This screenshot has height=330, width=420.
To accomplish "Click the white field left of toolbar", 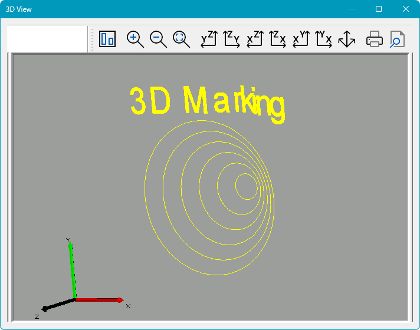I will [x=47, y=39].
